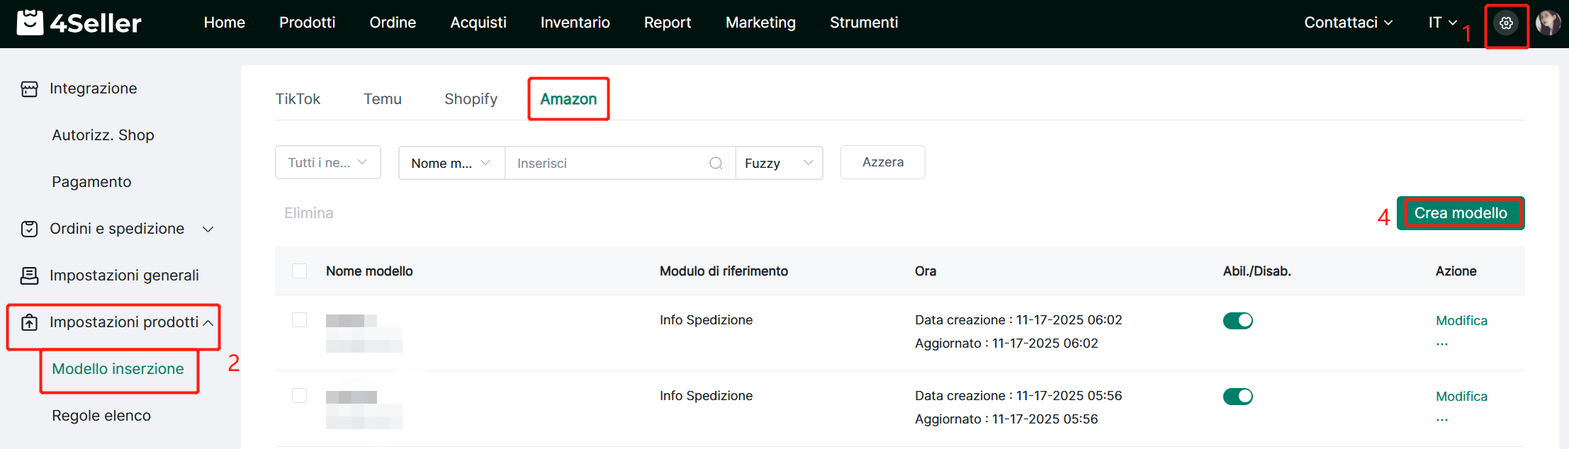Open the Fuzzy match dropdown
The width and height of the screenshot is (1569, 449).
pos(778,164)
